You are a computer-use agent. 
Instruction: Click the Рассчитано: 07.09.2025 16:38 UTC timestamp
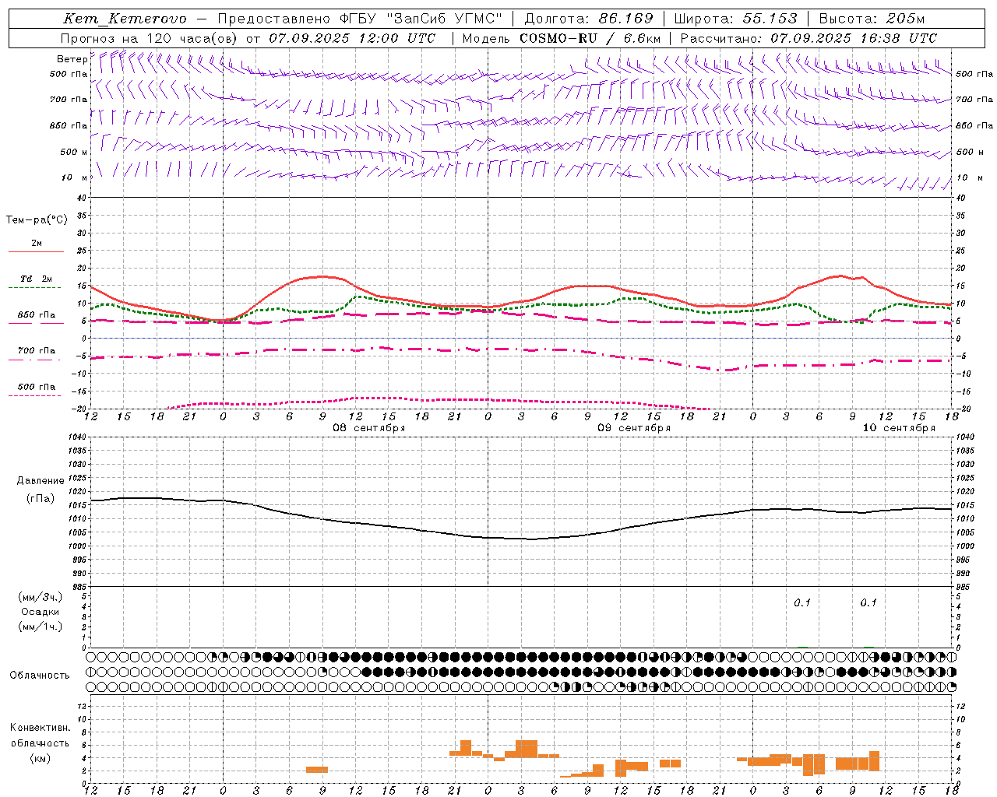click(x=809, y=38)
